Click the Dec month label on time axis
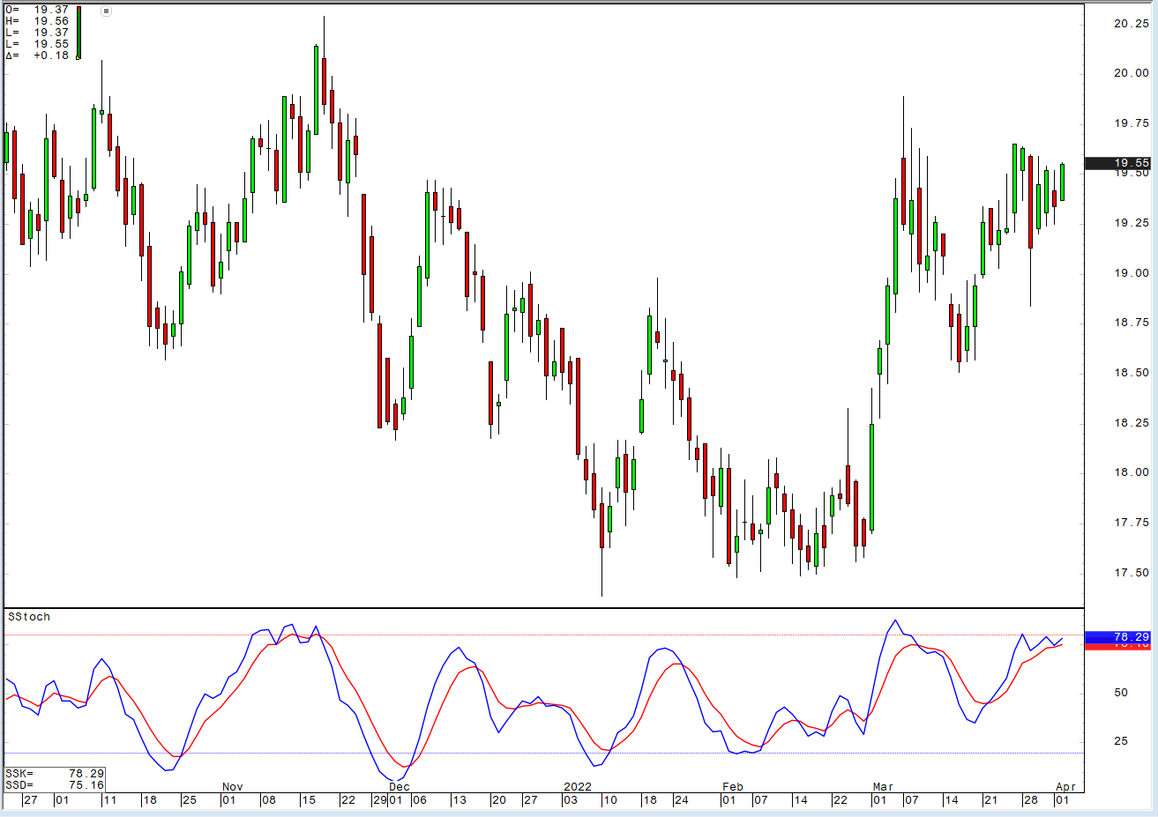This screenshot has width=1158, height=817. click(x=400, y=787)
